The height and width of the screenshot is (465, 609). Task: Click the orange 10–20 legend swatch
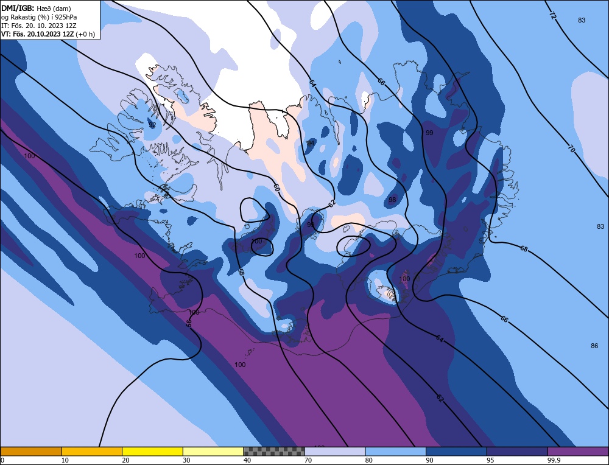[x=92, y=451]
